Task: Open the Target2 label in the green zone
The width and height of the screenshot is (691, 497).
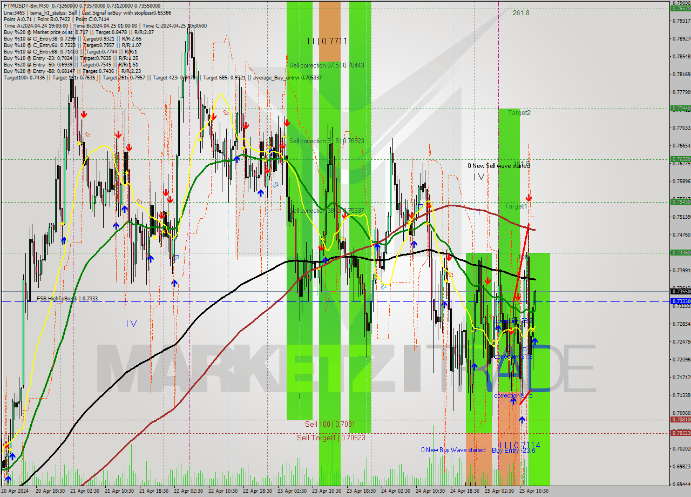Action: coord(520,112)
